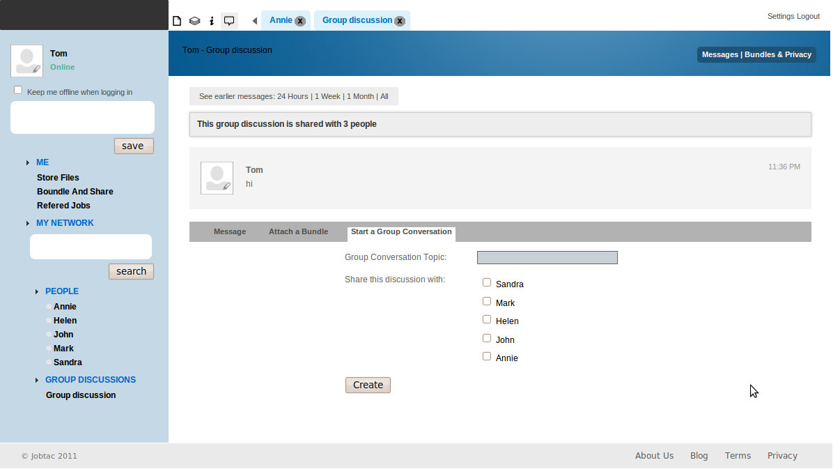Open chat with Mark from People
This screenshot has height=474, width=840.
point(63,349)
